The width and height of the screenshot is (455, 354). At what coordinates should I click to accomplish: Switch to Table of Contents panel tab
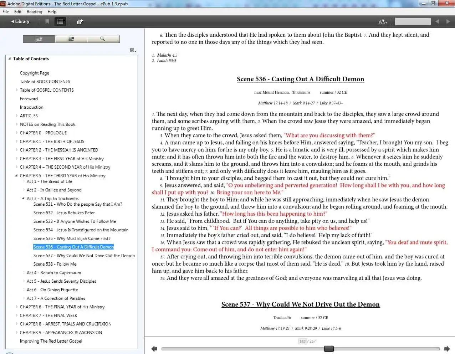pos(39,39)
